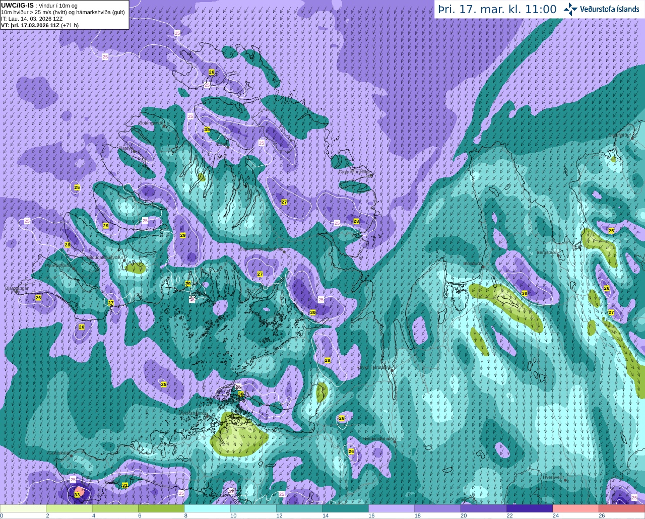Click the Bíldudalsflugvöllur station label

[x=105, y=257]
